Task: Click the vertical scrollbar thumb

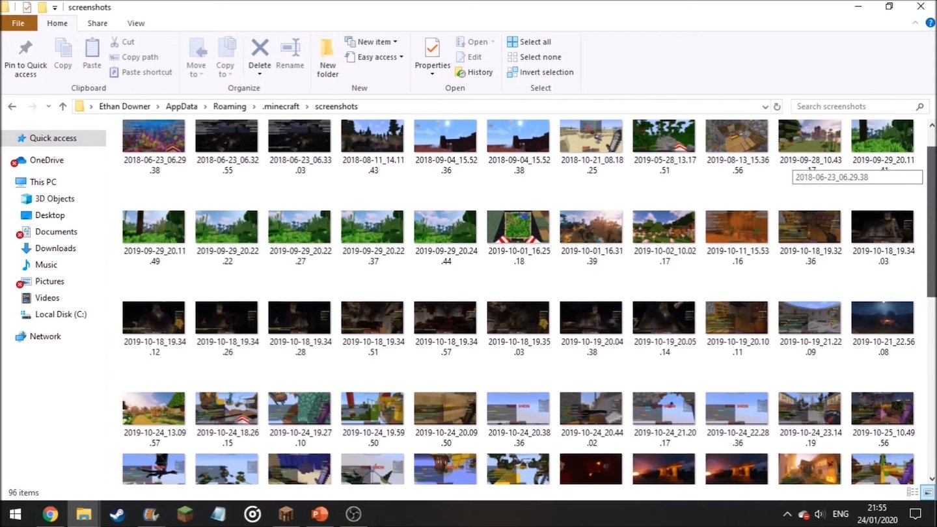Action: [931, 221]
